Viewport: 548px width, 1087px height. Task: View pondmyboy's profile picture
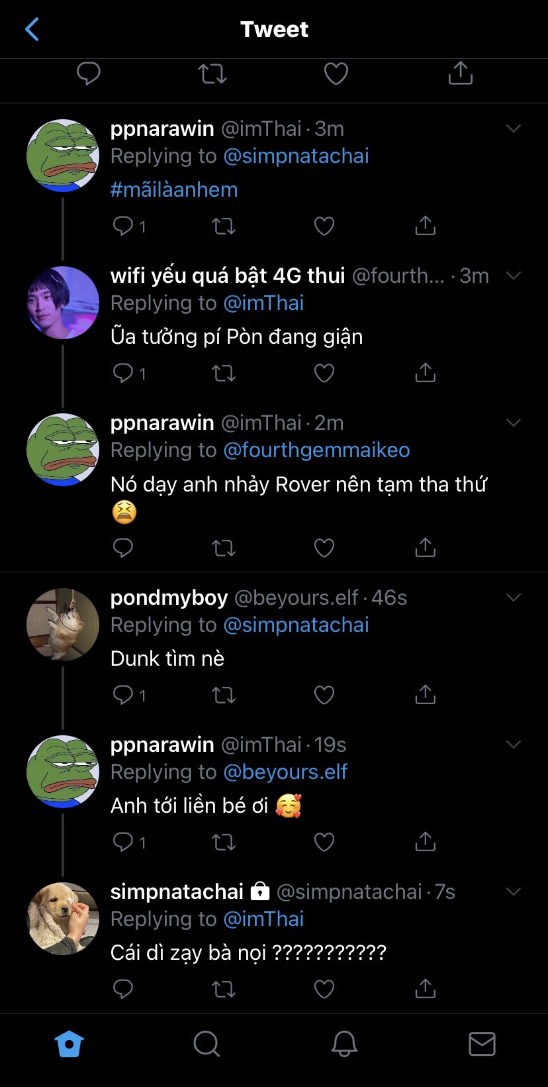point(63,624)
